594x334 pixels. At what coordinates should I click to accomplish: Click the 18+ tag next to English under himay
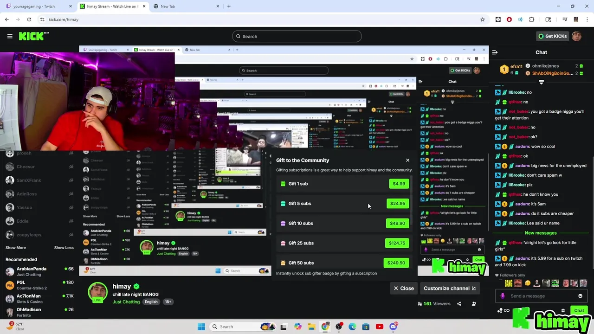(168, 302)
